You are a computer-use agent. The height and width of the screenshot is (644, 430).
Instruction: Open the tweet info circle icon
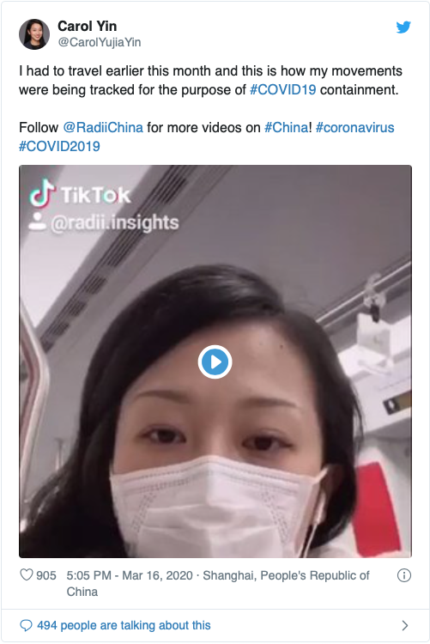pyautogui.click(x=403, y=575)
